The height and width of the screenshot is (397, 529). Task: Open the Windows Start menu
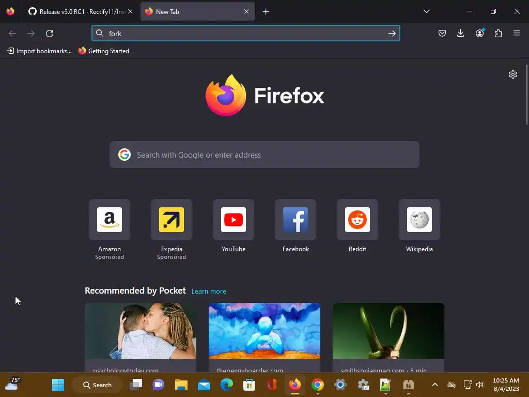point(58,385)
